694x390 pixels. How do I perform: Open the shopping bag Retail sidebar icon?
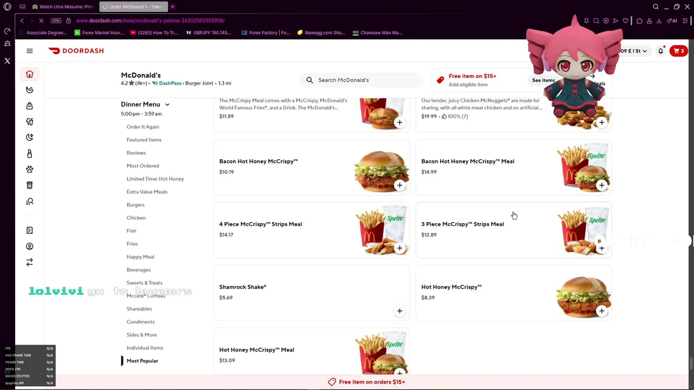[30, 106]
